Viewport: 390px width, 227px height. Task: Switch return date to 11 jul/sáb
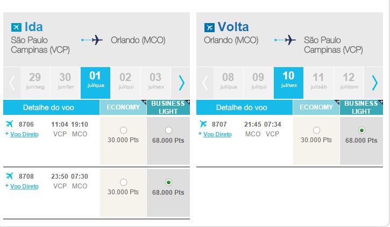click(318, 81)
